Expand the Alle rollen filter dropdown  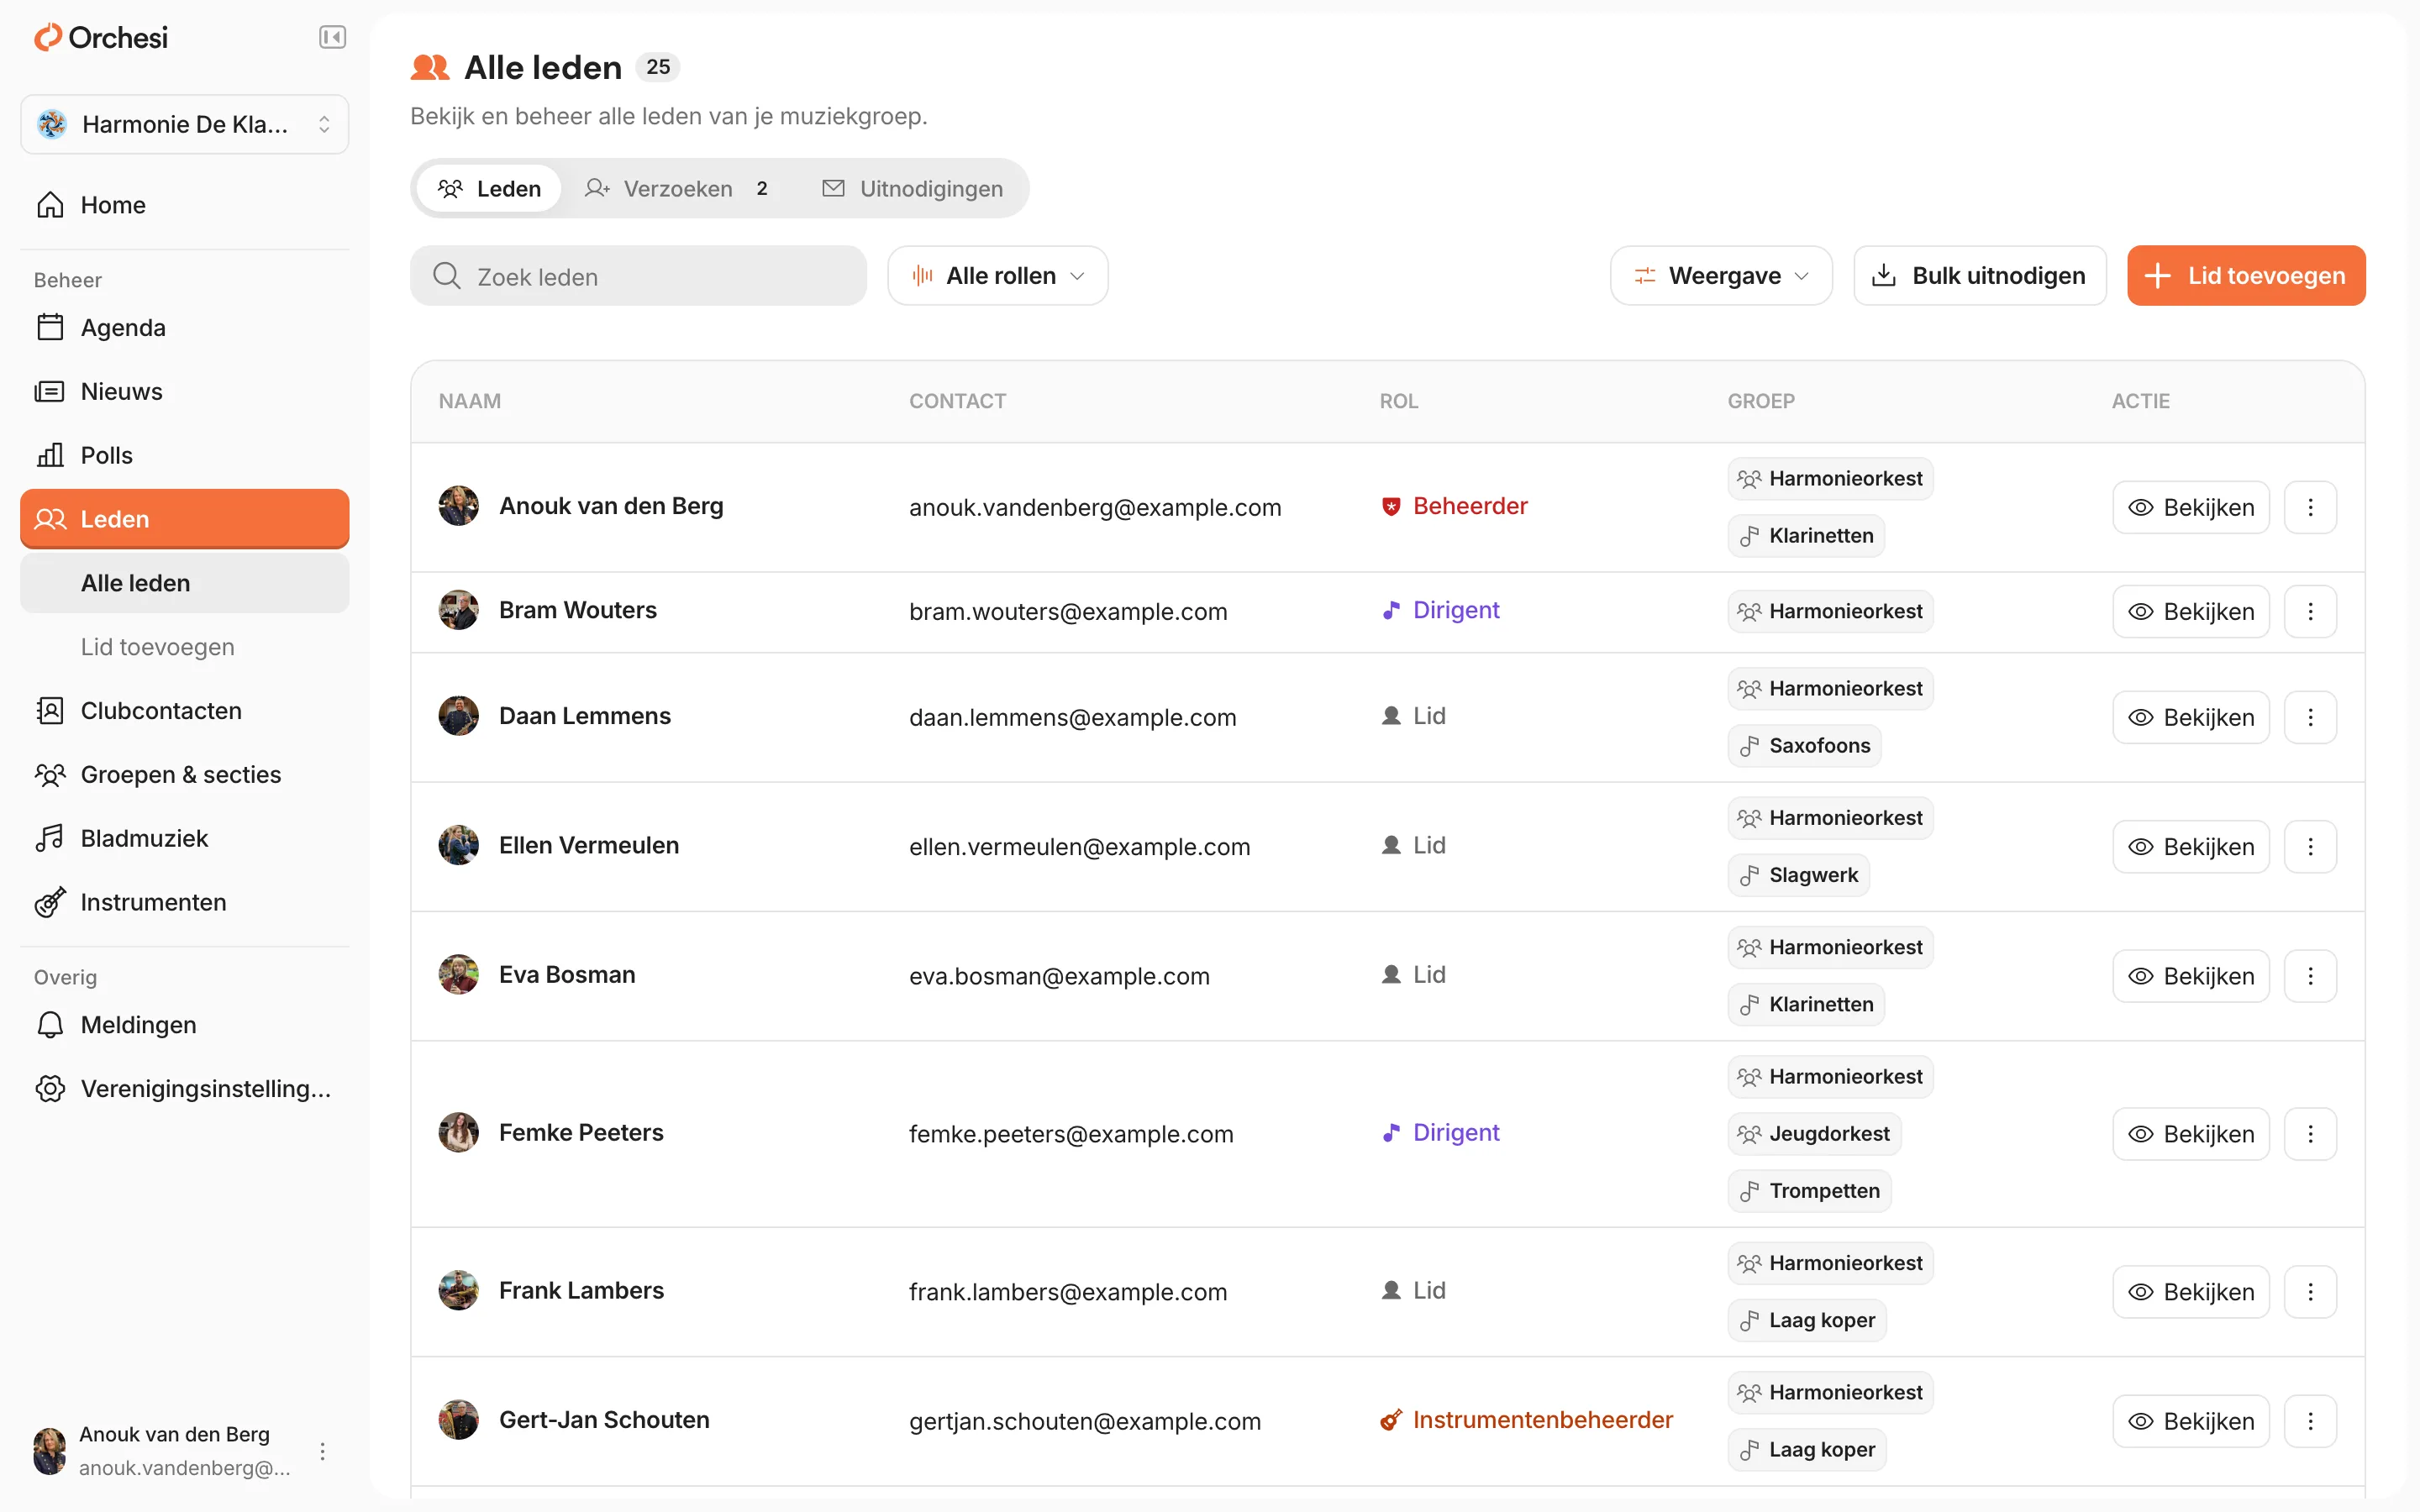pyautogui.click(x=997, y=276)
